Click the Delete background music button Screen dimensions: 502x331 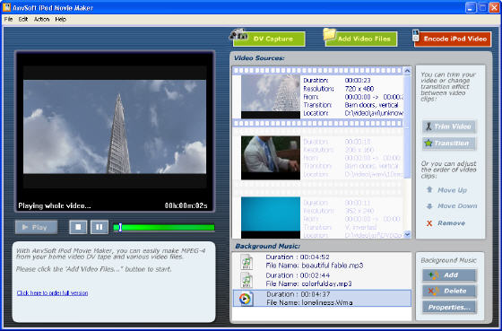click(x=449, y=292)
